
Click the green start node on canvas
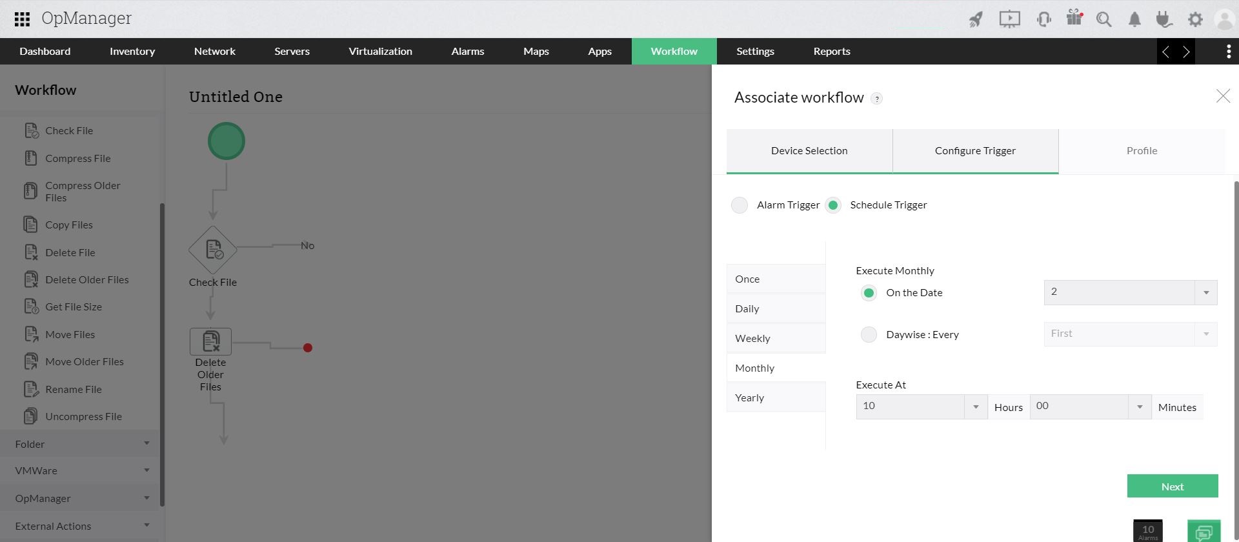coord(227,141)
